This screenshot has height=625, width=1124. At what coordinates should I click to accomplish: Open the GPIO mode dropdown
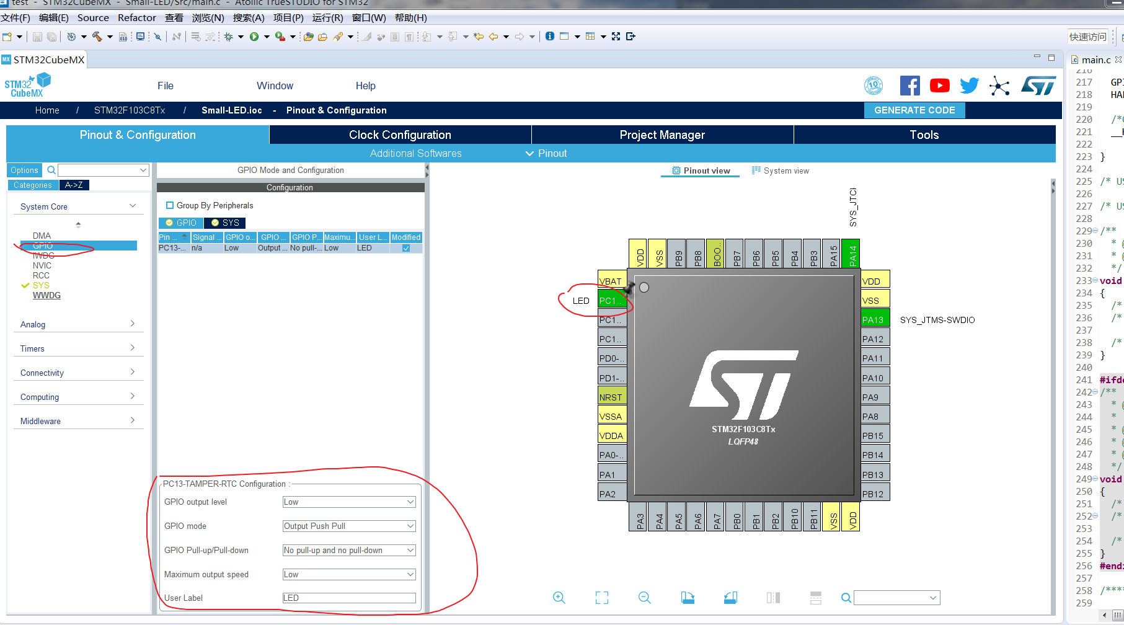tap(349, 526)
